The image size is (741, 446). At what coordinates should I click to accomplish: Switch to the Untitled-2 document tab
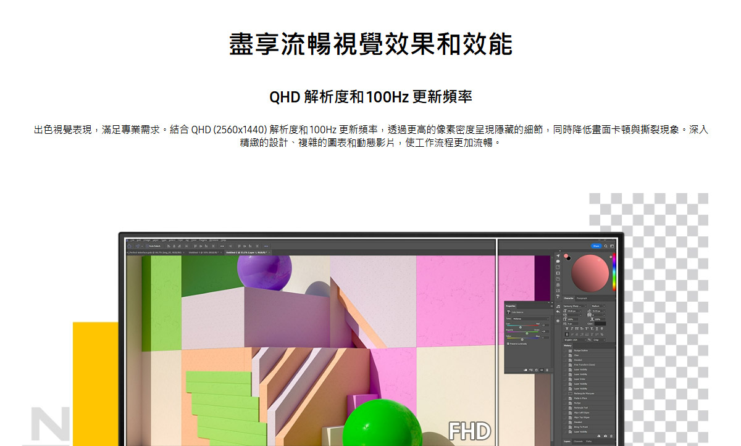click(x=246, y=252)
